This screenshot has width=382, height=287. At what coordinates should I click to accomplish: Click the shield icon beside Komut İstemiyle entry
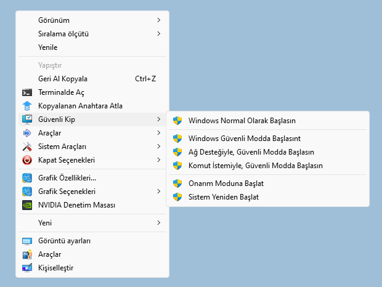pos(177,166)
